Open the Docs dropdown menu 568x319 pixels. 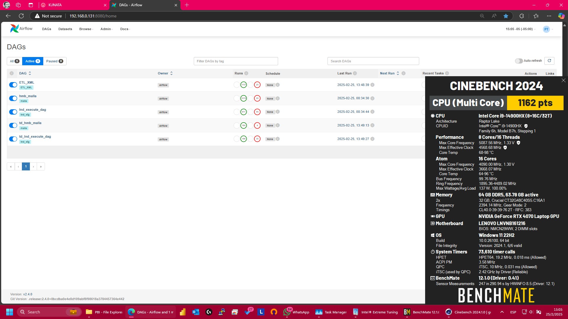point(125,29)
